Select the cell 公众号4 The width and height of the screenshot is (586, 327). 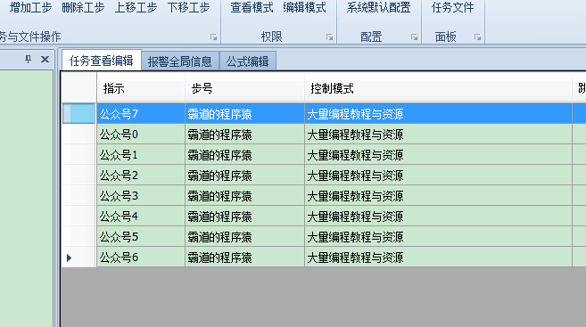pyautogui.click(x=141, y=217)
